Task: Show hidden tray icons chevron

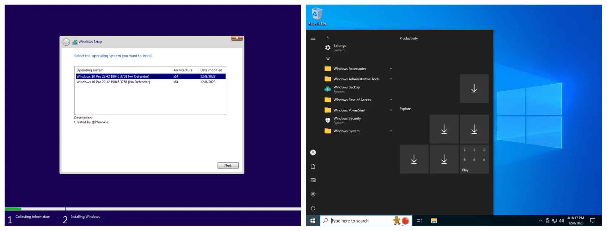Action: [x=540, y=221]
